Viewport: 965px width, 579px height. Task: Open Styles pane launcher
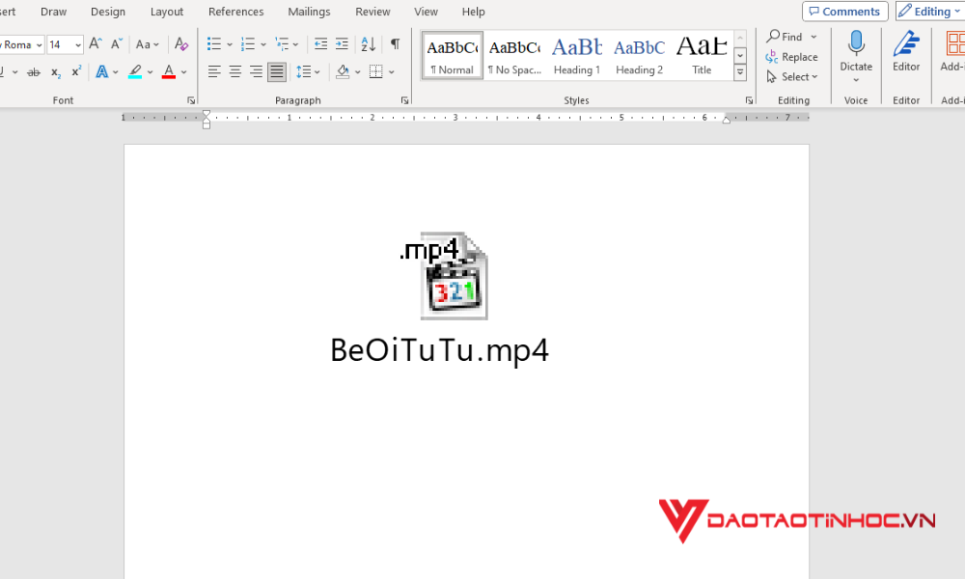click(x=749, y=100)
